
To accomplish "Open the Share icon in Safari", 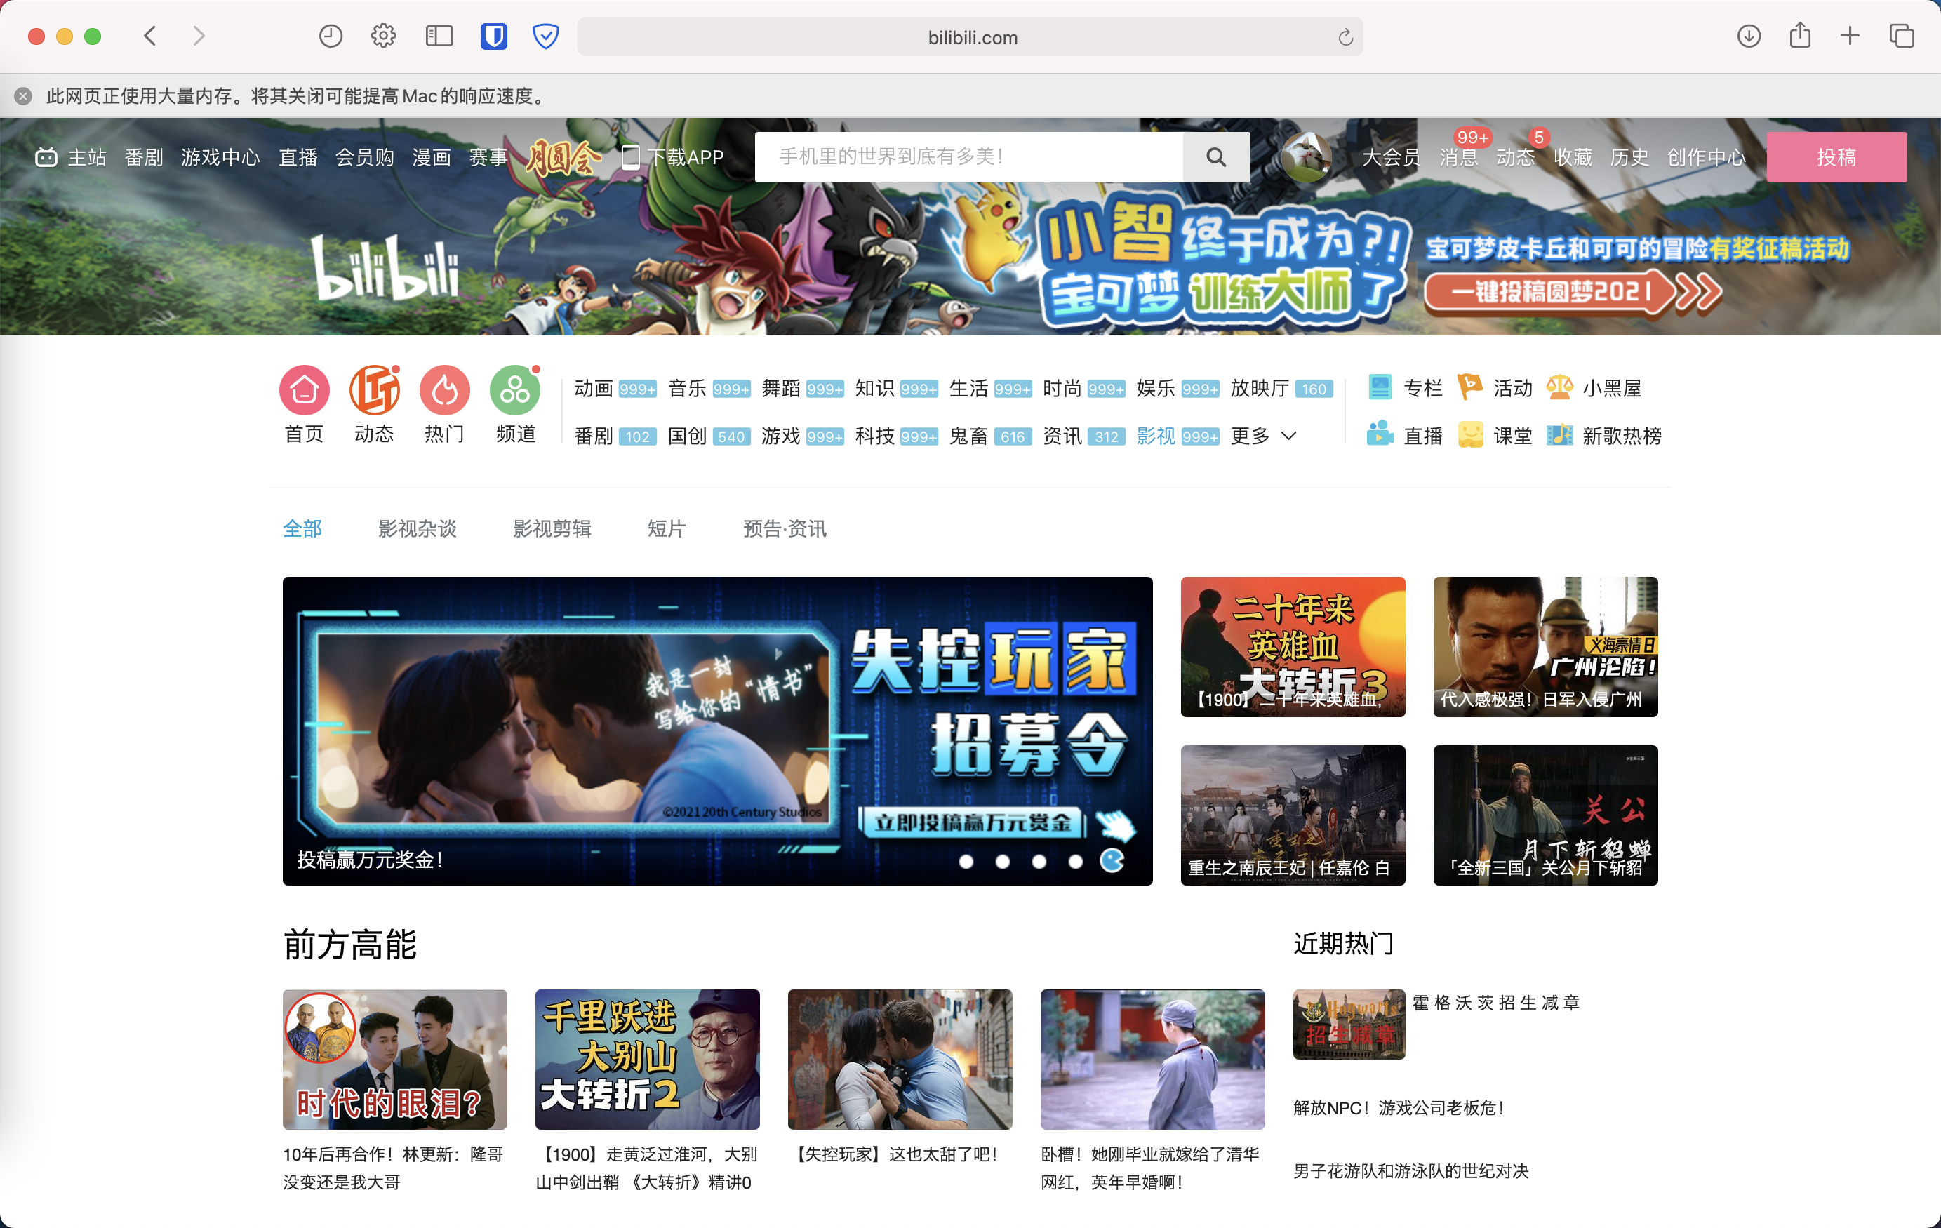I will tap(1800, 36).
